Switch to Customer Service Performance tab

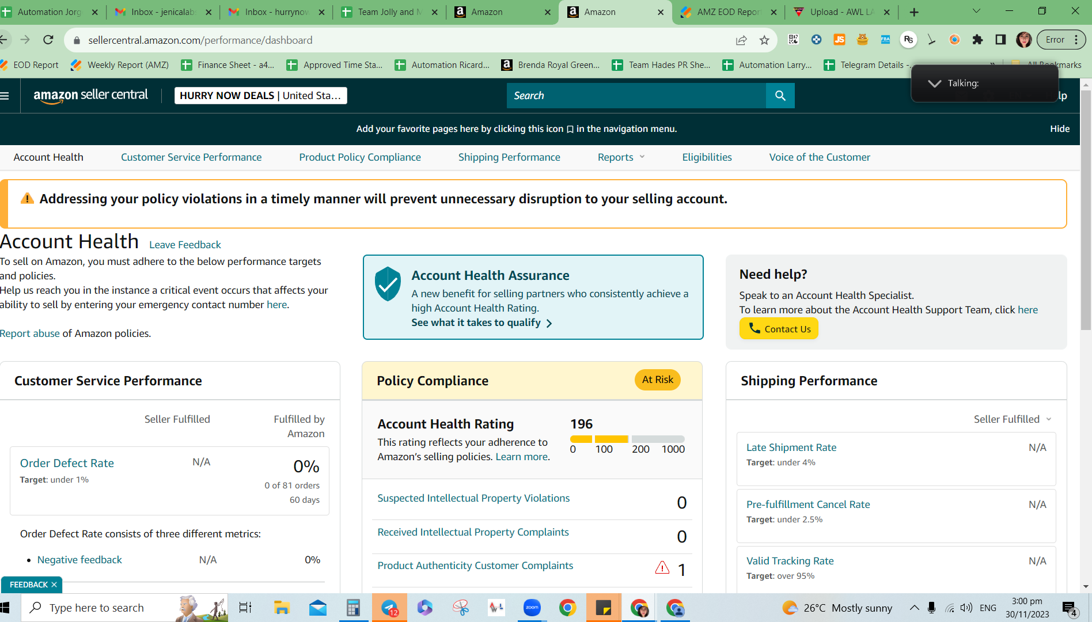[191, 157]
